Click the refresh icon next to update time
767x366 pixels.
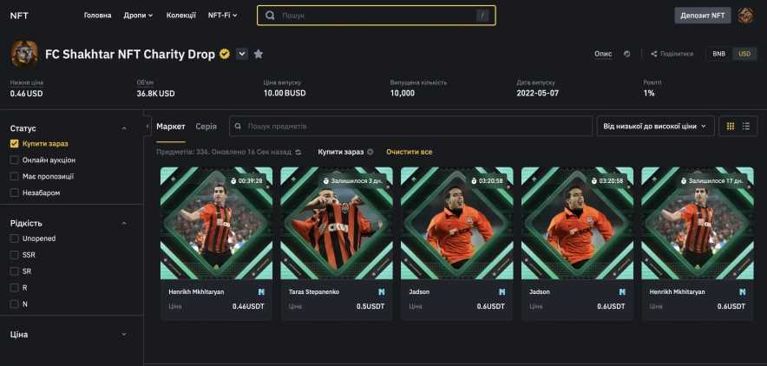click(x=298, y=152)
